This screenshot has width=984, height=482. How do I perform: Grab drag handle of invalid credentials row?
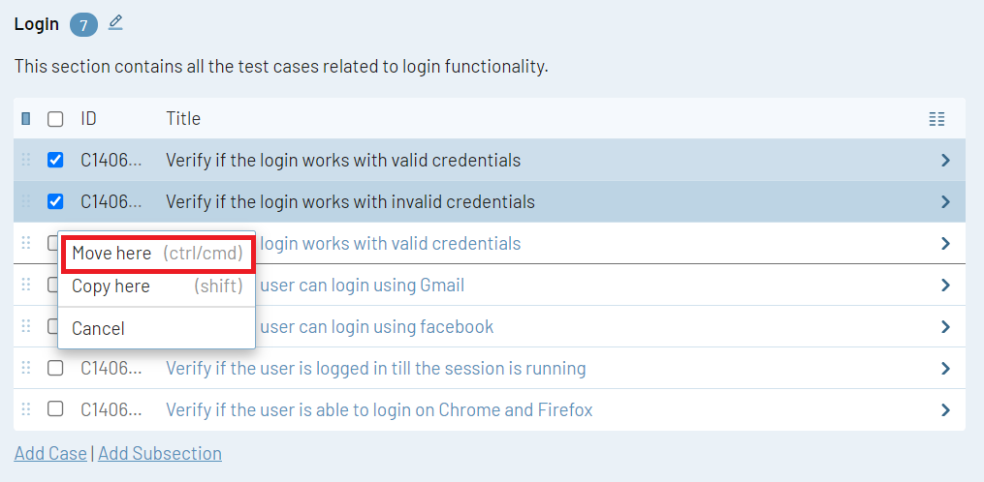coord(26,202)
